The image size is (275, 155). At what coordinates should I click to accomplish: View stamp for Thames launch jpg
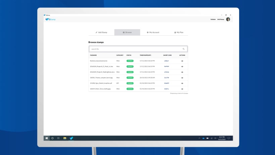click(x=182, y=78)
